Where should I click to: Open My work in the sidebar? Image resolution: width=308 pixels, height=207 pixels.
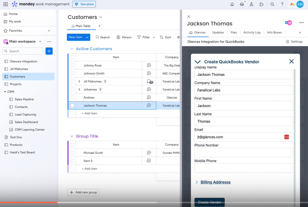pyautogui.click(x=15, y=22)
